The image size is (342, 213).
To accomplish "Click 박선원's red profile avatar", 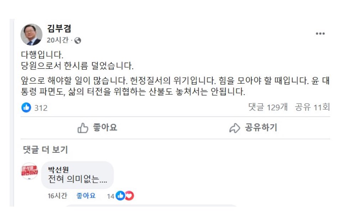I will (30, 171).
